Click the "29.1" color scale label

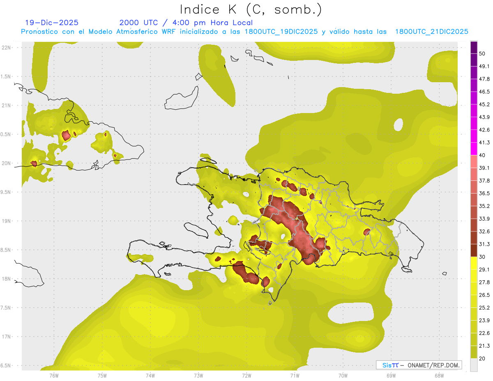pos(484,270)
